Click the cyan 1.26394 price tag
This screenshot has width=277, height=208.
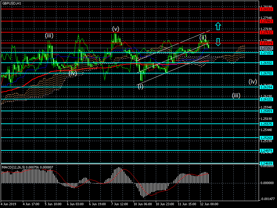click(266, 87)
